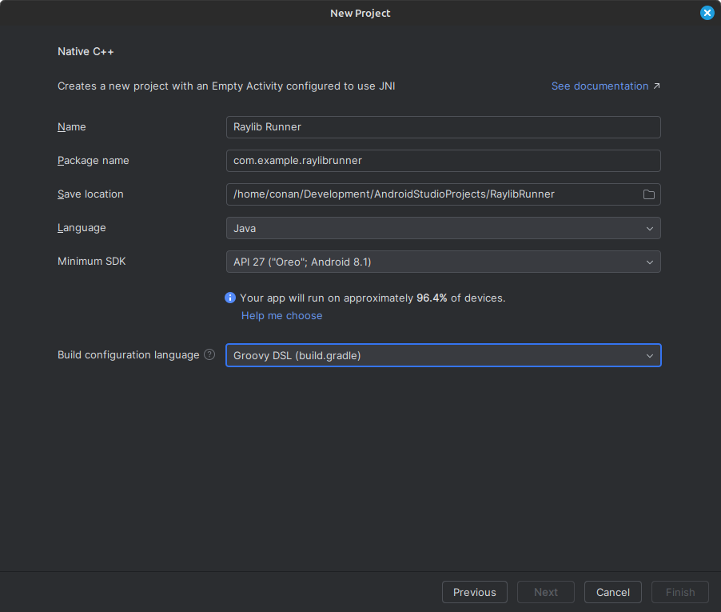Click the API 27 Oreo SDK field

(x=443, y=261)
